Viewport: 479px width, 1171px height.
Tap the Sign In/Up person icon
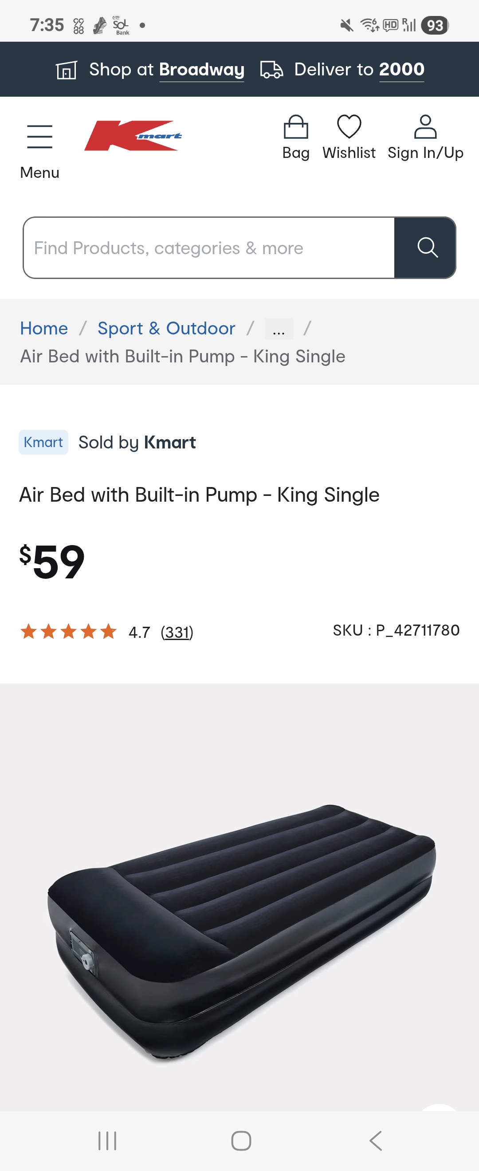(x=425, y=127)
